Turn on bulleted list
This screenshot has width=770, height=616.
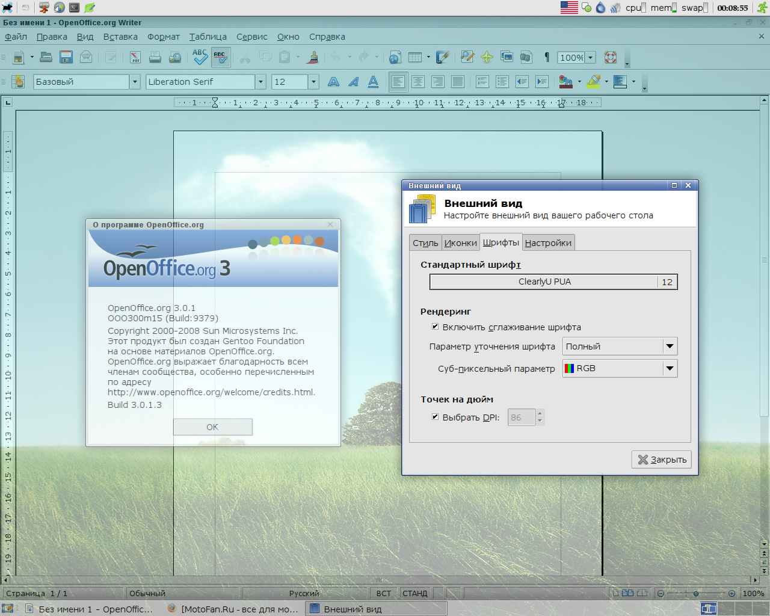point(502,82)
